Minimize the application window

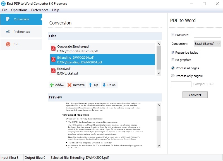pyautogui.click(x=192, y=4)
